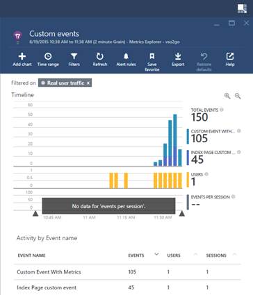This screenshot has height=295, width=253.
Task: Click the 105 events table cell
Action: pyautogui.click(x=132, y=272)
